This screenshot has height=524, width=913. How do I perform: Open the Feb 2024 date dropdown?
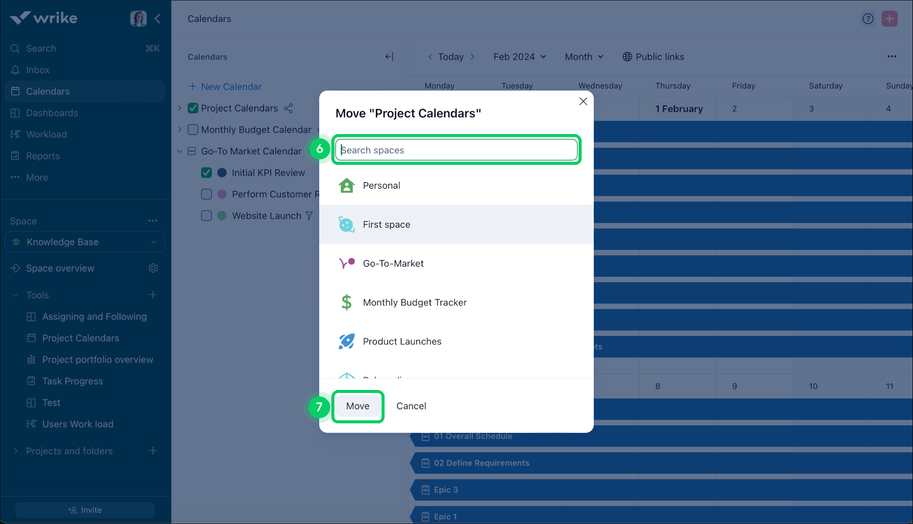[x=520, y=57]
